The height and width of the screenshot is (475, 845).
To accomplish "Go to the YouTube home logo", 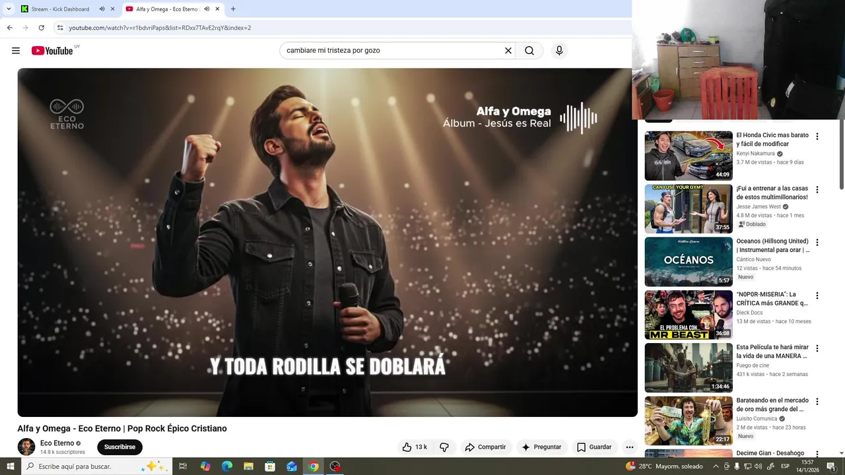I will (52, 51).
